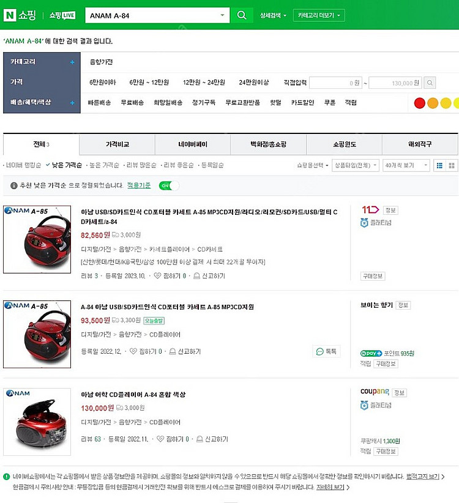This screenshot has height=503, width=459.
Task: Open 쇼핑몰선택 dropdown
Action: (312, 166)
